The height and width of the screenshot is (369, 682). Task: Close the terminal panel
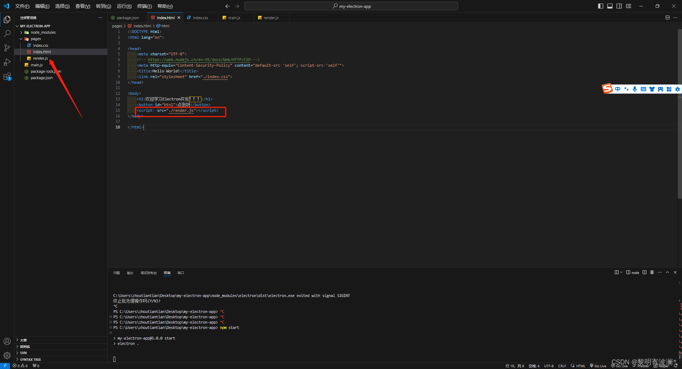[675, 272]
